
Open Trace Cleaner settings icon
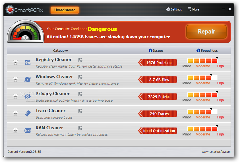click(80, 111)
